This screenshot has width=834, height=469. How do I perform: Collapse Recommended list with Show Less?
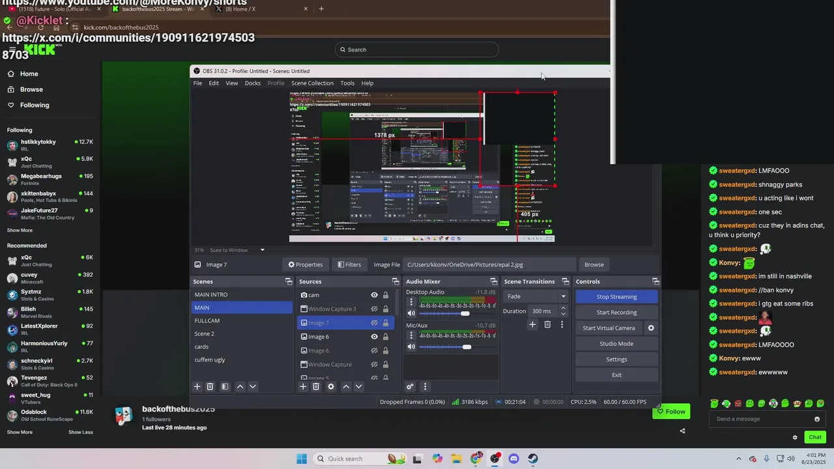(81, 432)
